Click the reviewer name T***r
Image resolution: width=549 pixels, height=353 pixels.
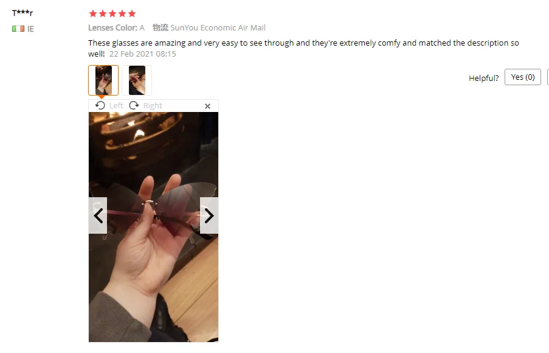(22, 13)
